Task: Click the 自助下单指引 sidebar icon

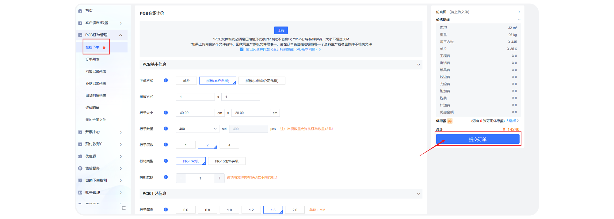Action: pyautogui.click(x=80, y=180)
